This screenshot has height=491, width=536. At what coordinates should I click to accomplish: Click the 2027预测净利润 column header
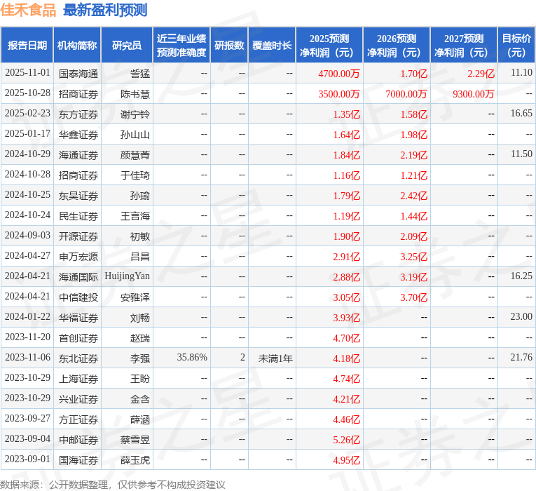pyautogui.click(x=464, y=46)
